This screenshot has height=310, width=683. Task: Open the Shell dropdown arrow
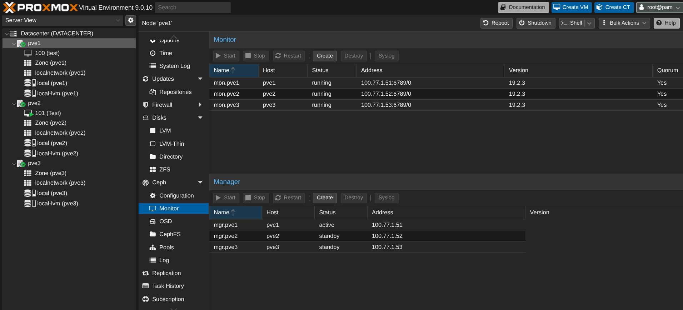pos(589,23)
